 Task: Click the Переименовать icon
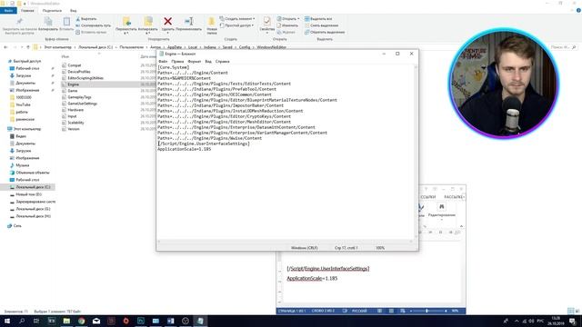(x=188, y=22)
